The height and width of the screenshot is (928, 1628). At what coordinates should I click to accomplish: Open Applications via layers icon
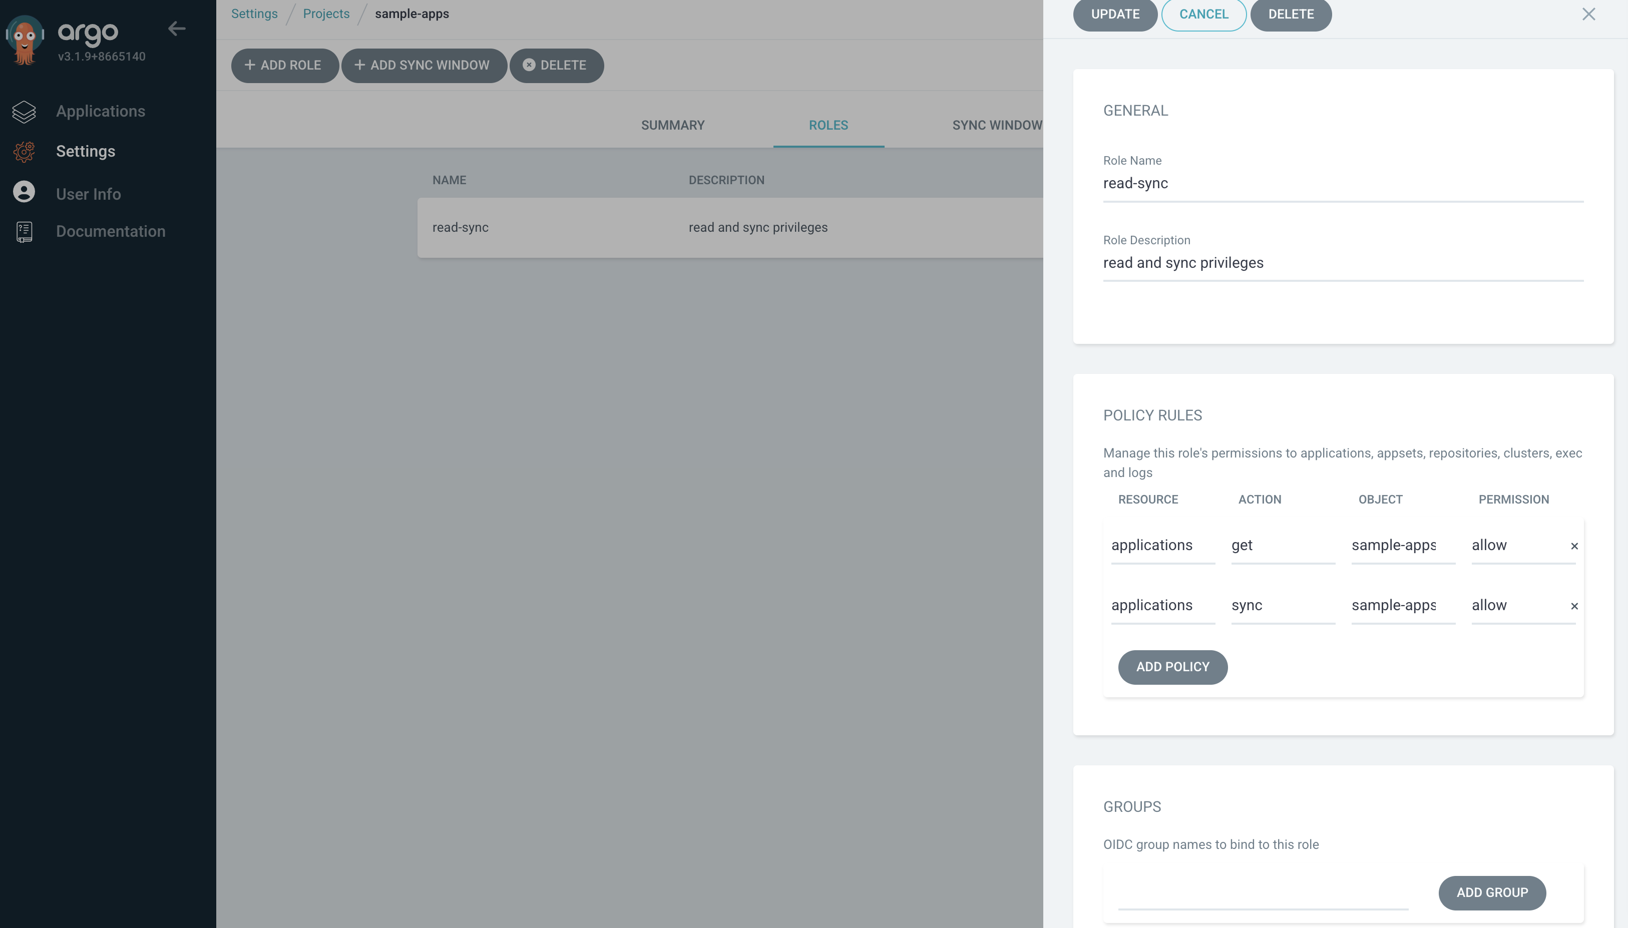tap(24, 112)
